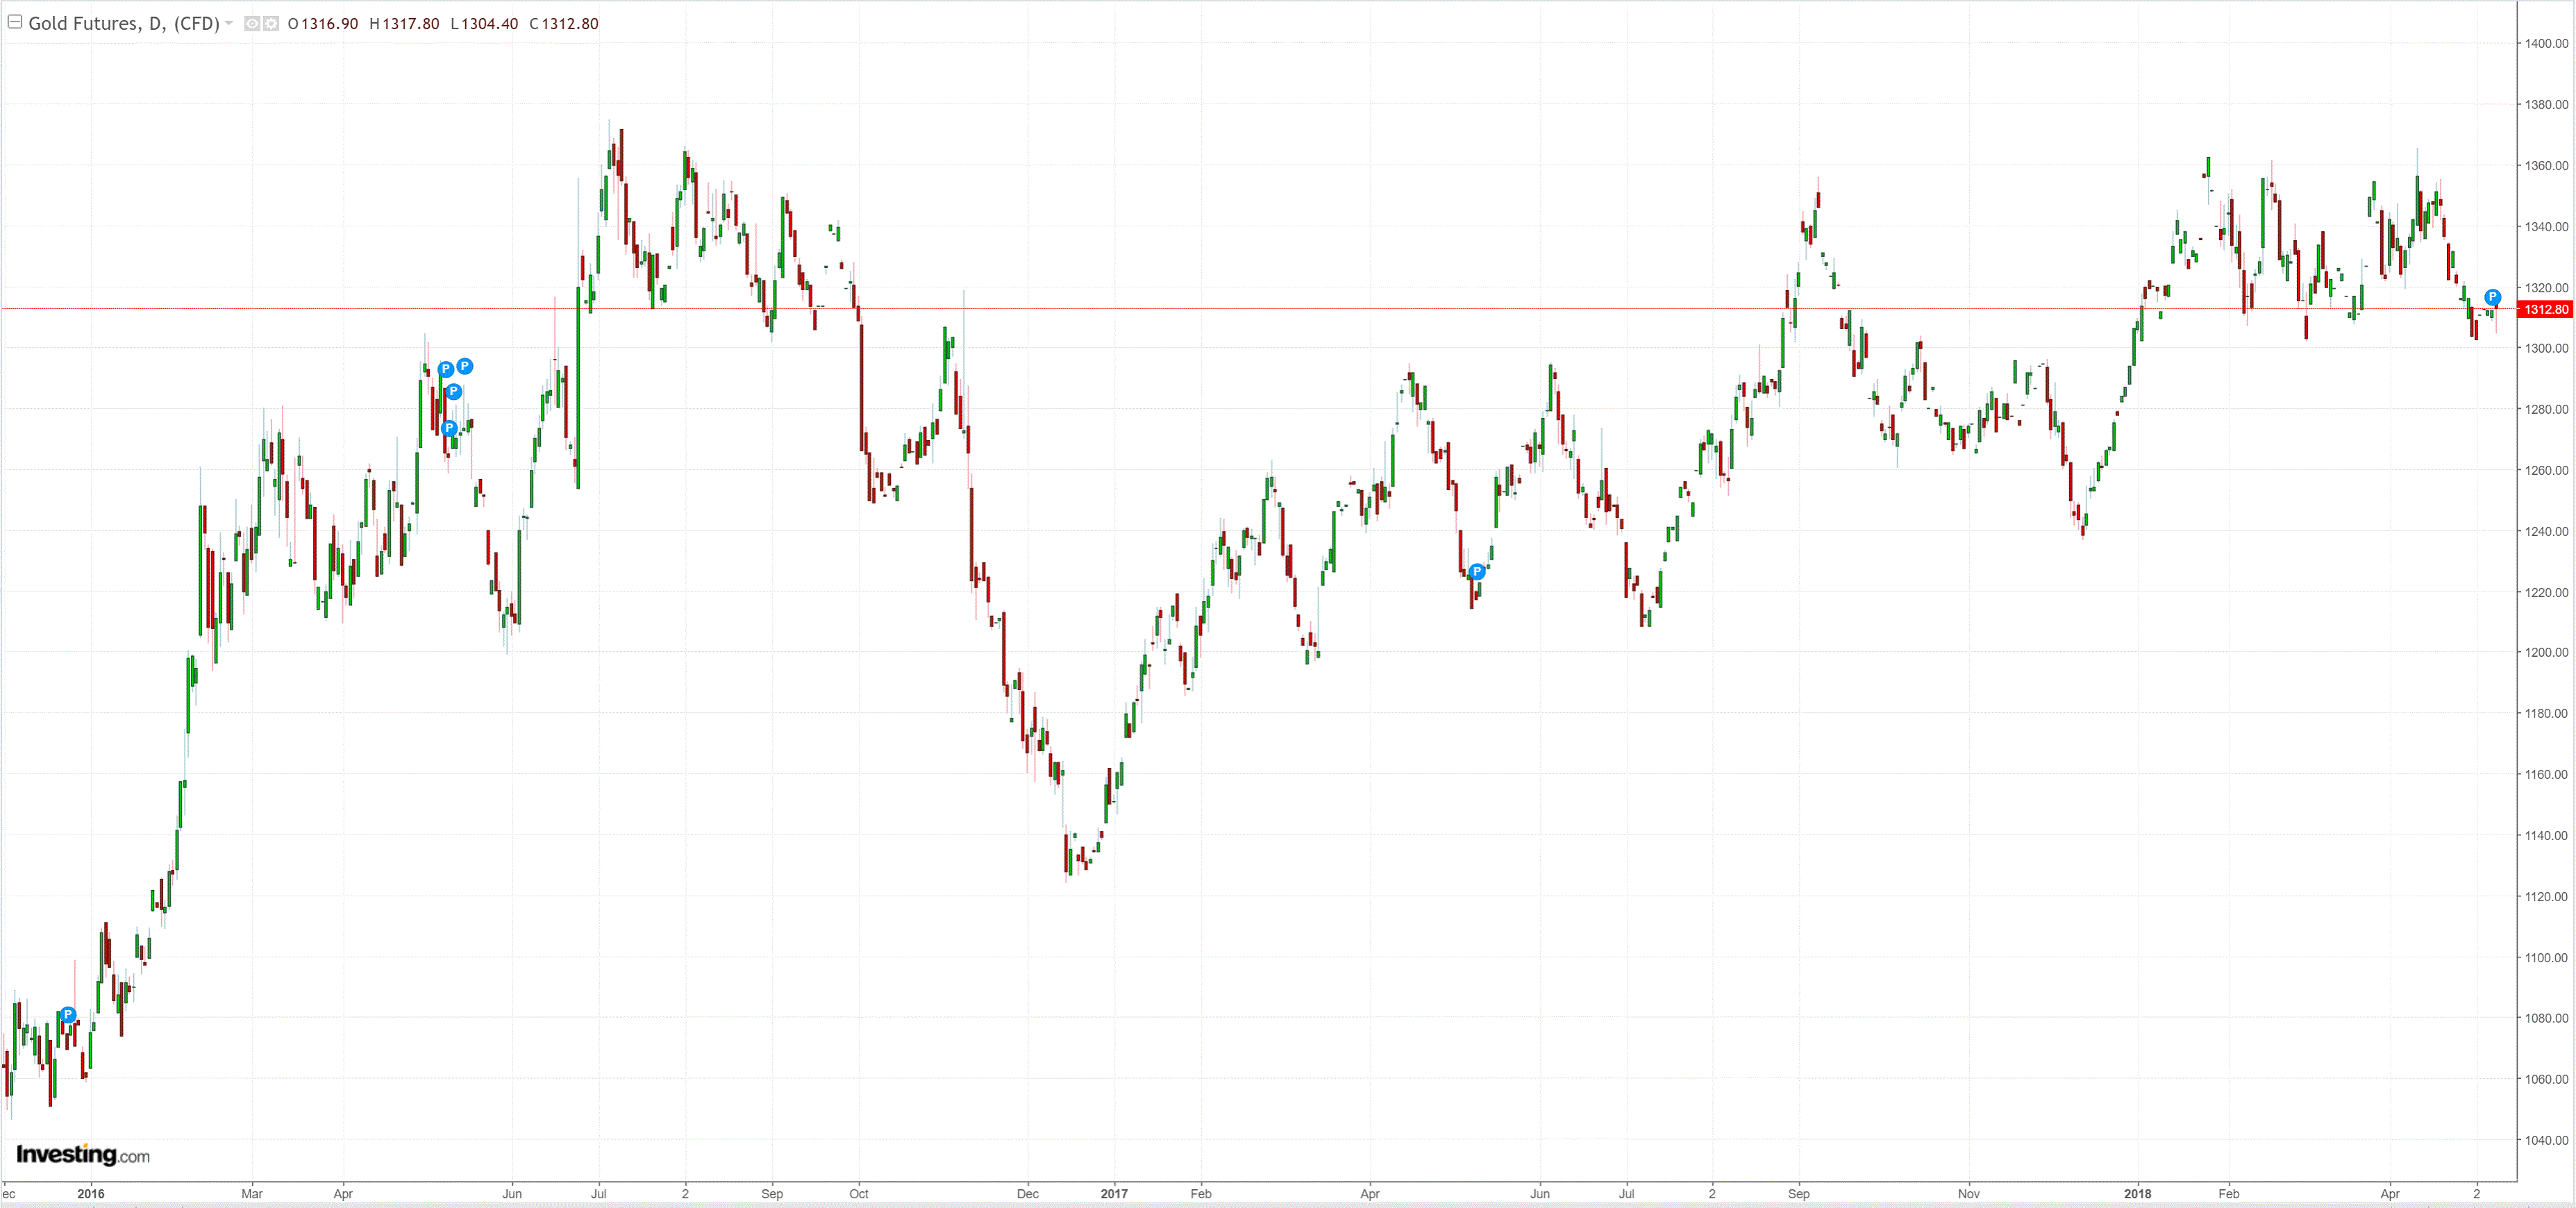This screenshot has width=2576, height=1208.
Task: Click the red 1312.80 current price label
Action: pyautogui.click(x=2545, y=309)
